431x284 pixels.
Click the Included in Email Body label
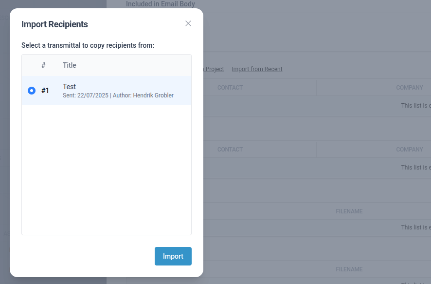click(161, 4)
